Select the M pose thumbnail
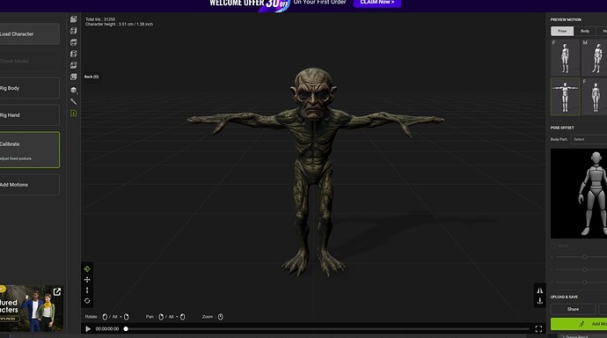 594,57
